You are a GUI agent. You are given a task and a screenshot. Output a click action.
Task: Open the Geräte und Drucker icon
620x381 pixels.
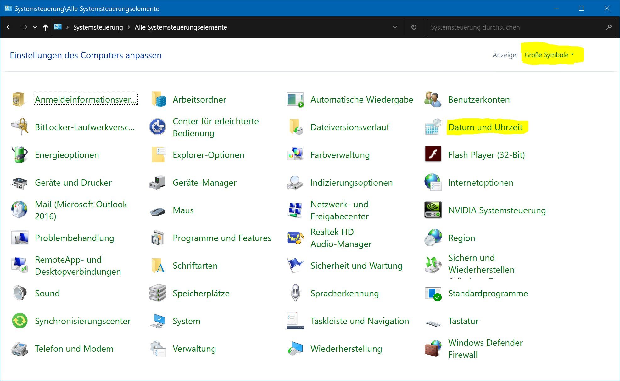20,183
